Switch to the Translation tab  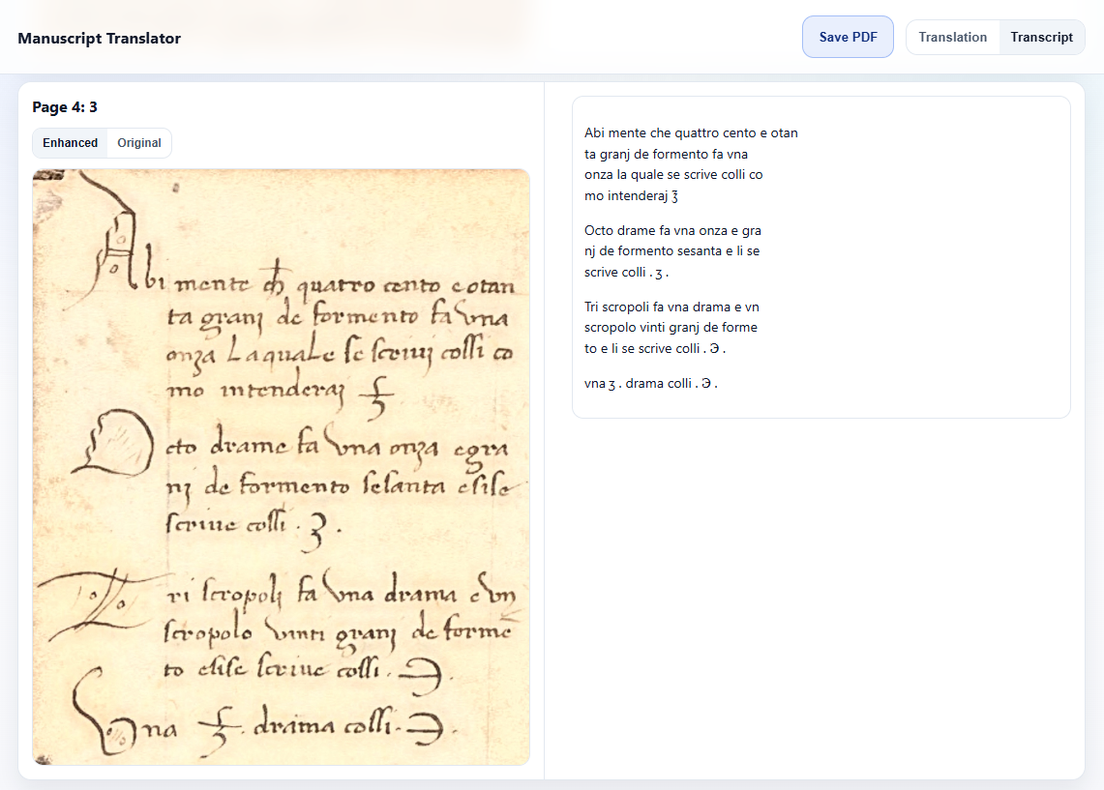coord(952,38)
